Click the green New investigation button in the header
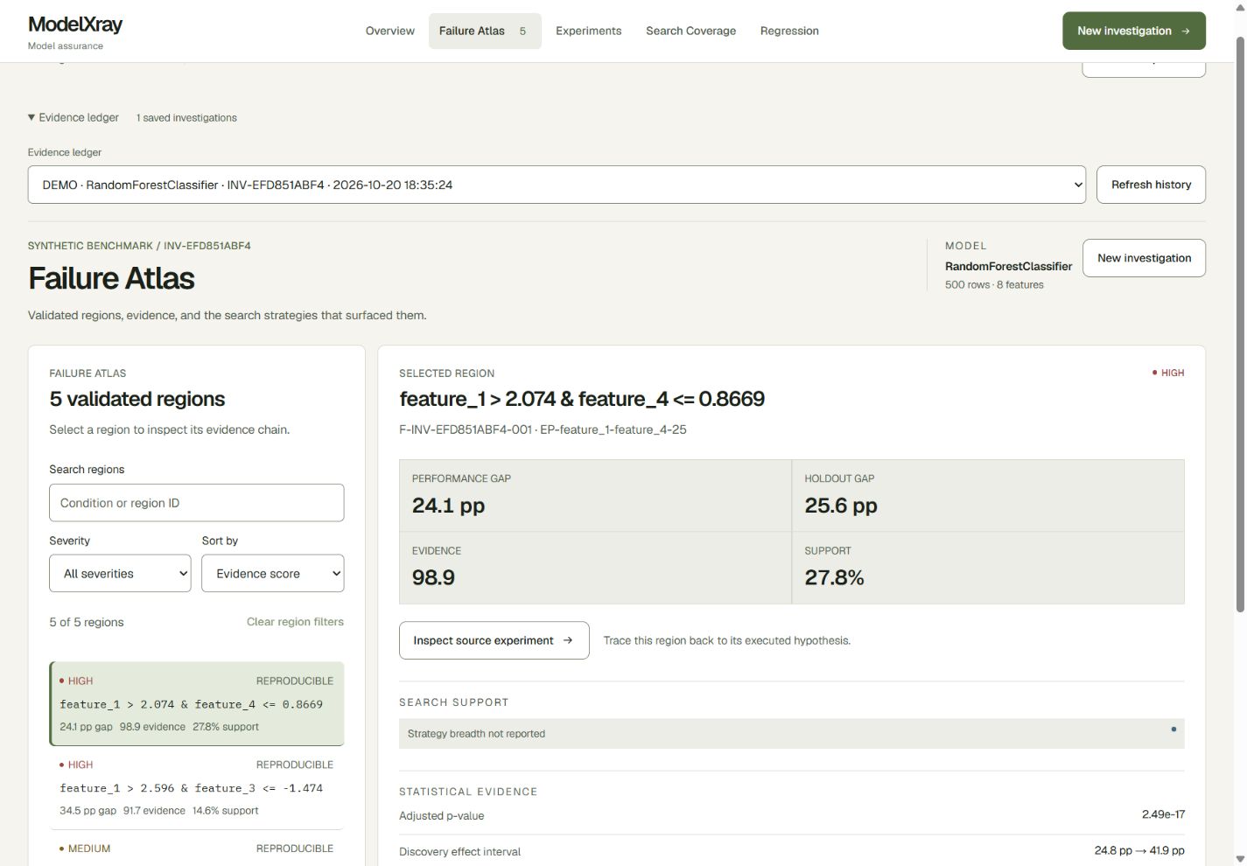The image size is (1247, 866). pos(1134,31)
